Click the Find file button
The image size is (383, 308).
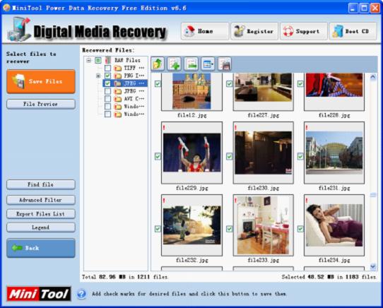[x=41, y=184]
